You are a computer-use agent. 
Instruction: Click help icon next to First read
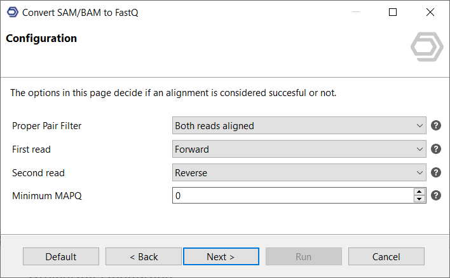[x=436, y=149]
